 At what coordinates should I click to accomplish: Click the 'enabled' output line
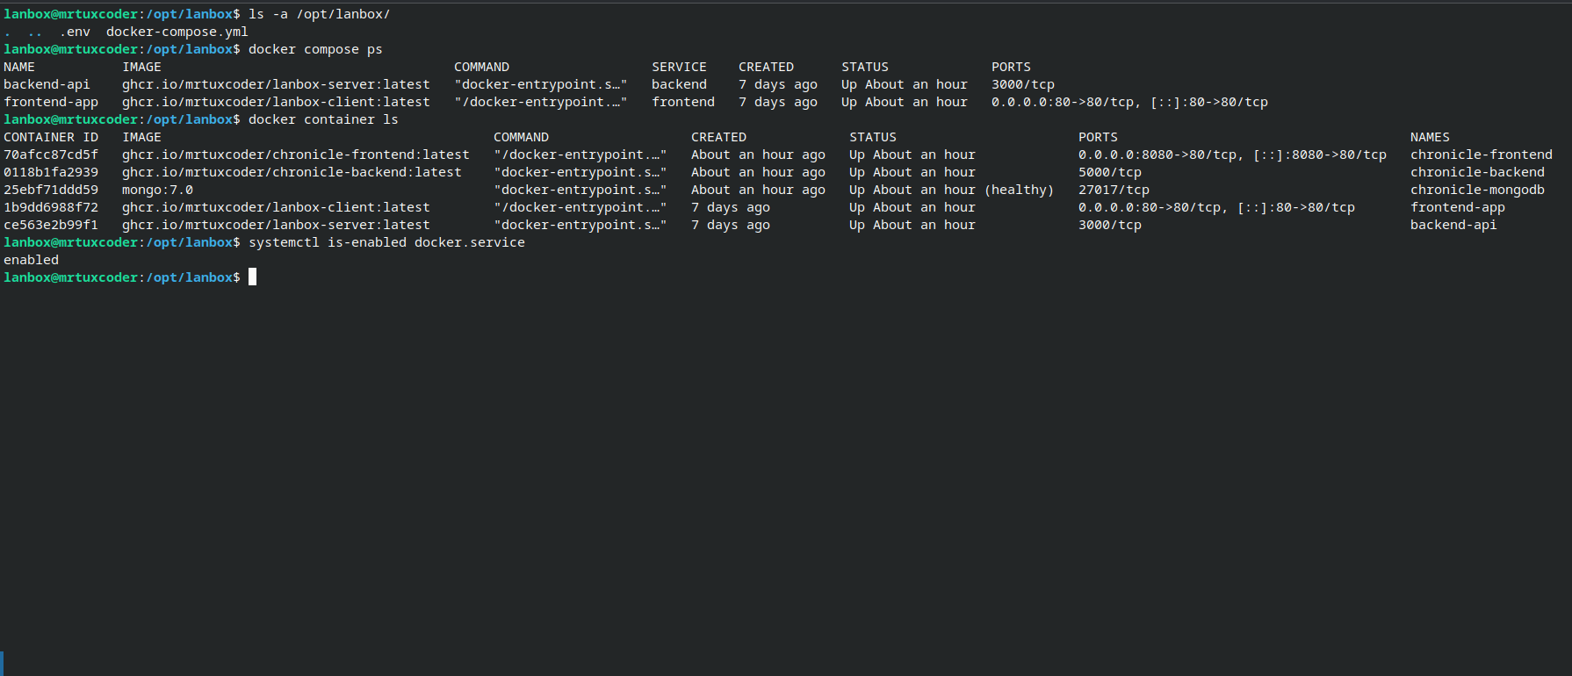pyautogui.click(x=31, y=260)
